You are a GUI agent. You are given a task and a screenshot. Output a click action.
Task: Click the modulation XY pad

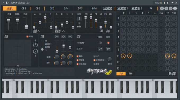coord(18,53)
